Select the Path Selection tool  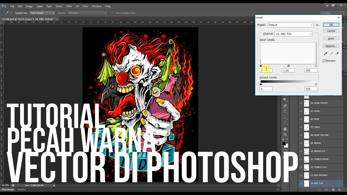[x=285, y=117]
